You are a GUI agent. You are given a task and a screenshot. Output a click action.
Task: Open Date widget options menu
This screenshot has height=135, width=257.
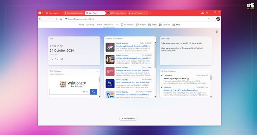[x=98, y=39]
